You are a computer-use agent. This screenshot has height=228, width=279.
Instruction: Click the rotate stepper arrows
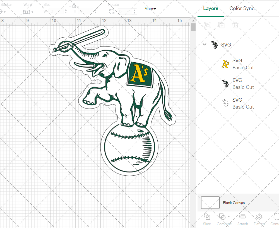pos(134,11)
